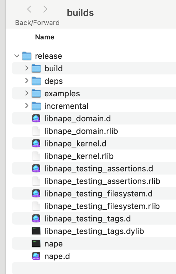Go back using the Back arrow

point(29,9)
